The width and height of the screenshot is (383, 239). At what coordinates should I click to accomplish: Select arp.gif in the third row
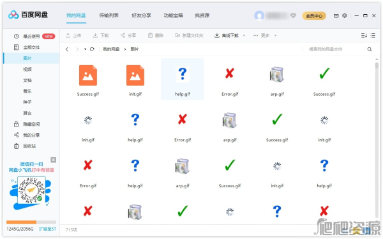pyautogui.click(x=183, y=173)
